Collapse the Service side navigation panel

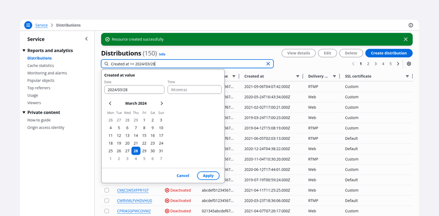pyautogui.click(x=86, y=39)
